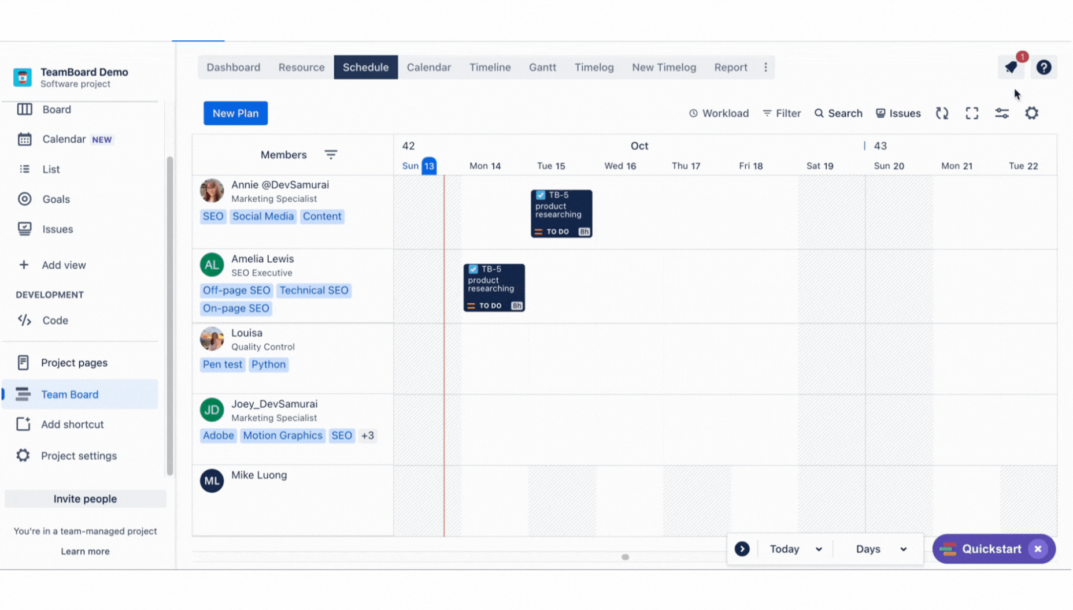Viewport: 1073px width, 610px height.
Task: Toggle the checkbox on Annie's TB-5 task card
Action: [540, 195]
